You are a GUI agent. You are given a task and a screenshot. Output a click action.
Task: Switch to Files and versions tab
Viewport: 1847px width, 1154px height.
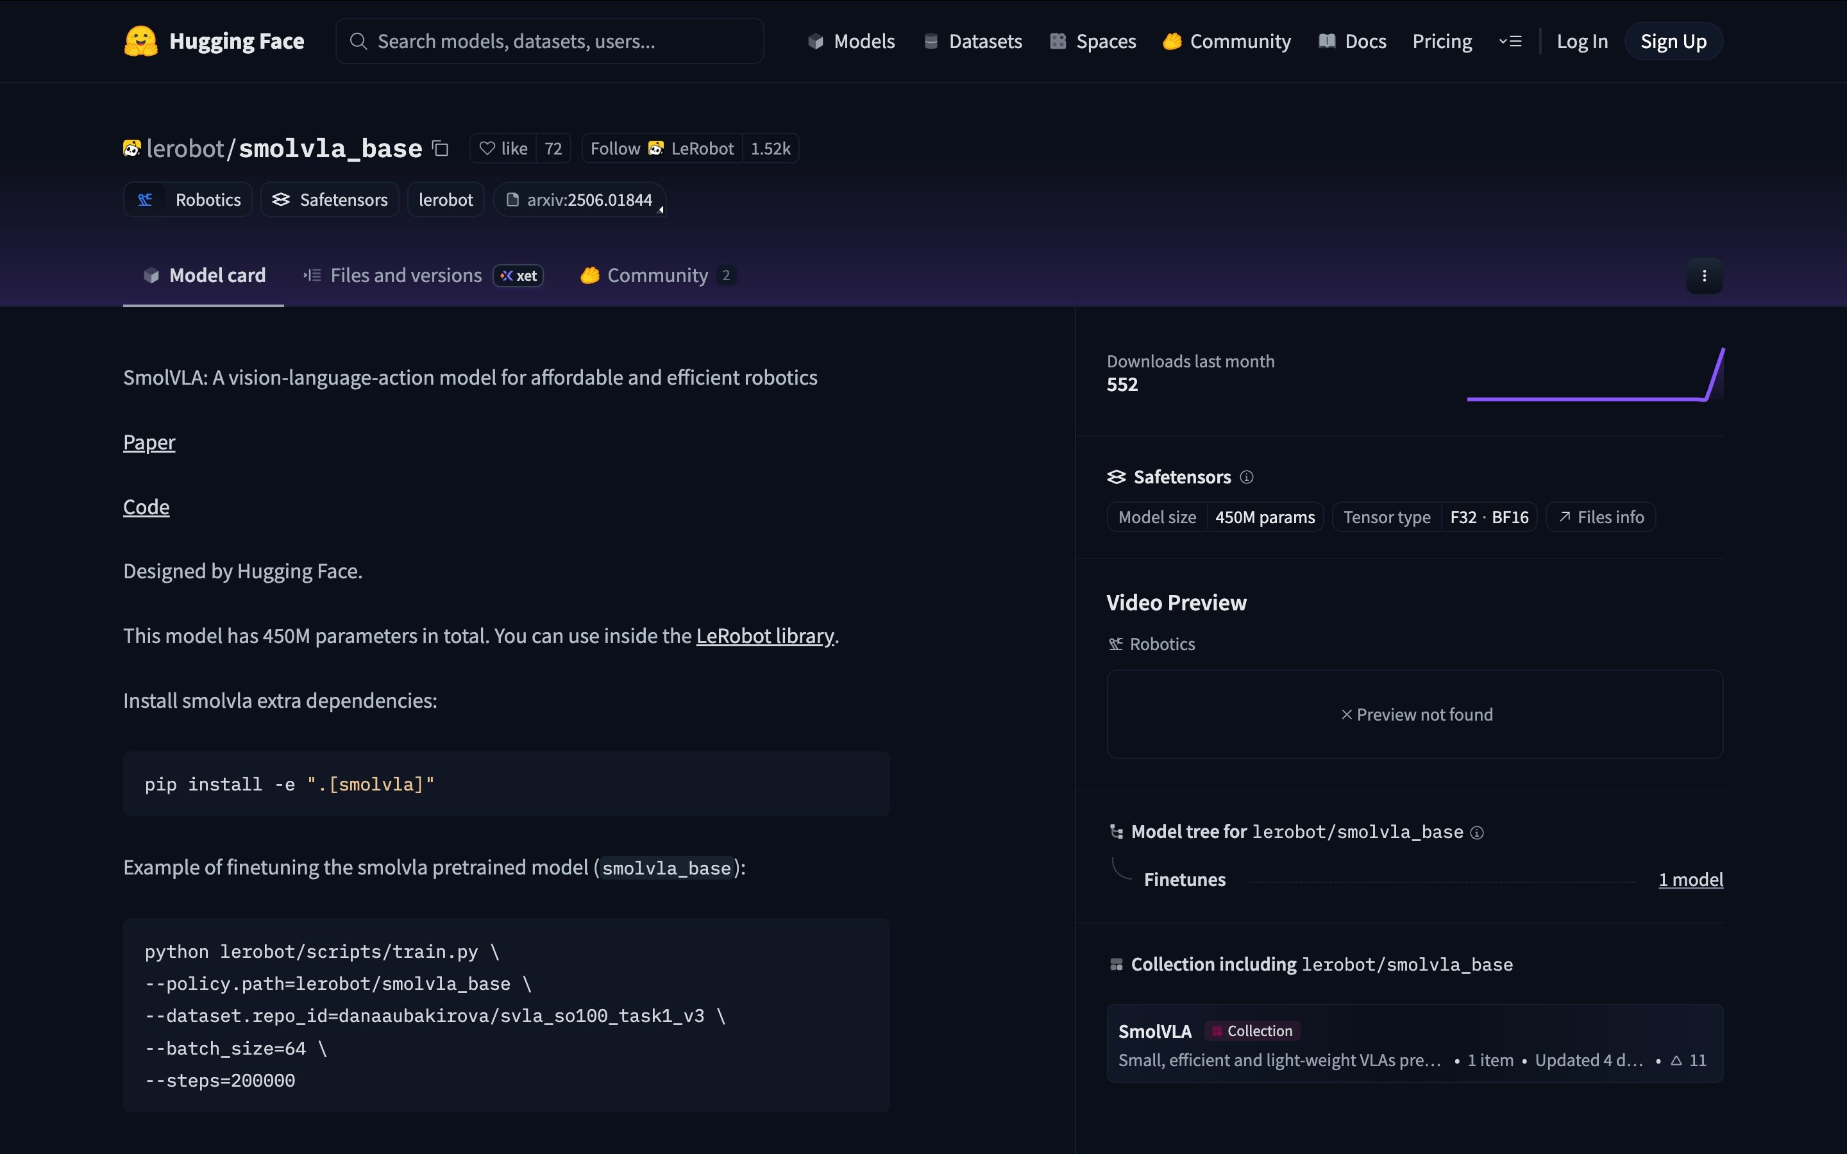tap(405, 276)
